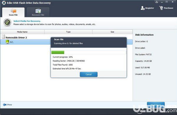The height and width of the screenshot is (115, 177).
Task: Click the blue Prev arrow icon
Action: point(5,105)
